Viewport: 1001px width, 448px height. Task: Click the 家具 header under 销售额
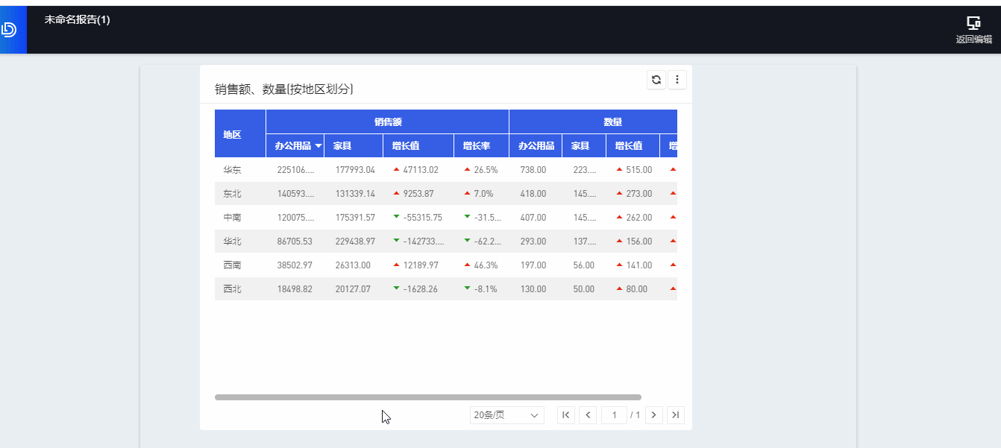point(354,146)
